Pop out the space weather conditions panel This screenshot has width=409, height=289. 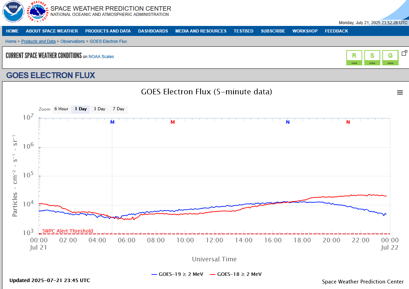pyautogui.click(x=404, y=53)
